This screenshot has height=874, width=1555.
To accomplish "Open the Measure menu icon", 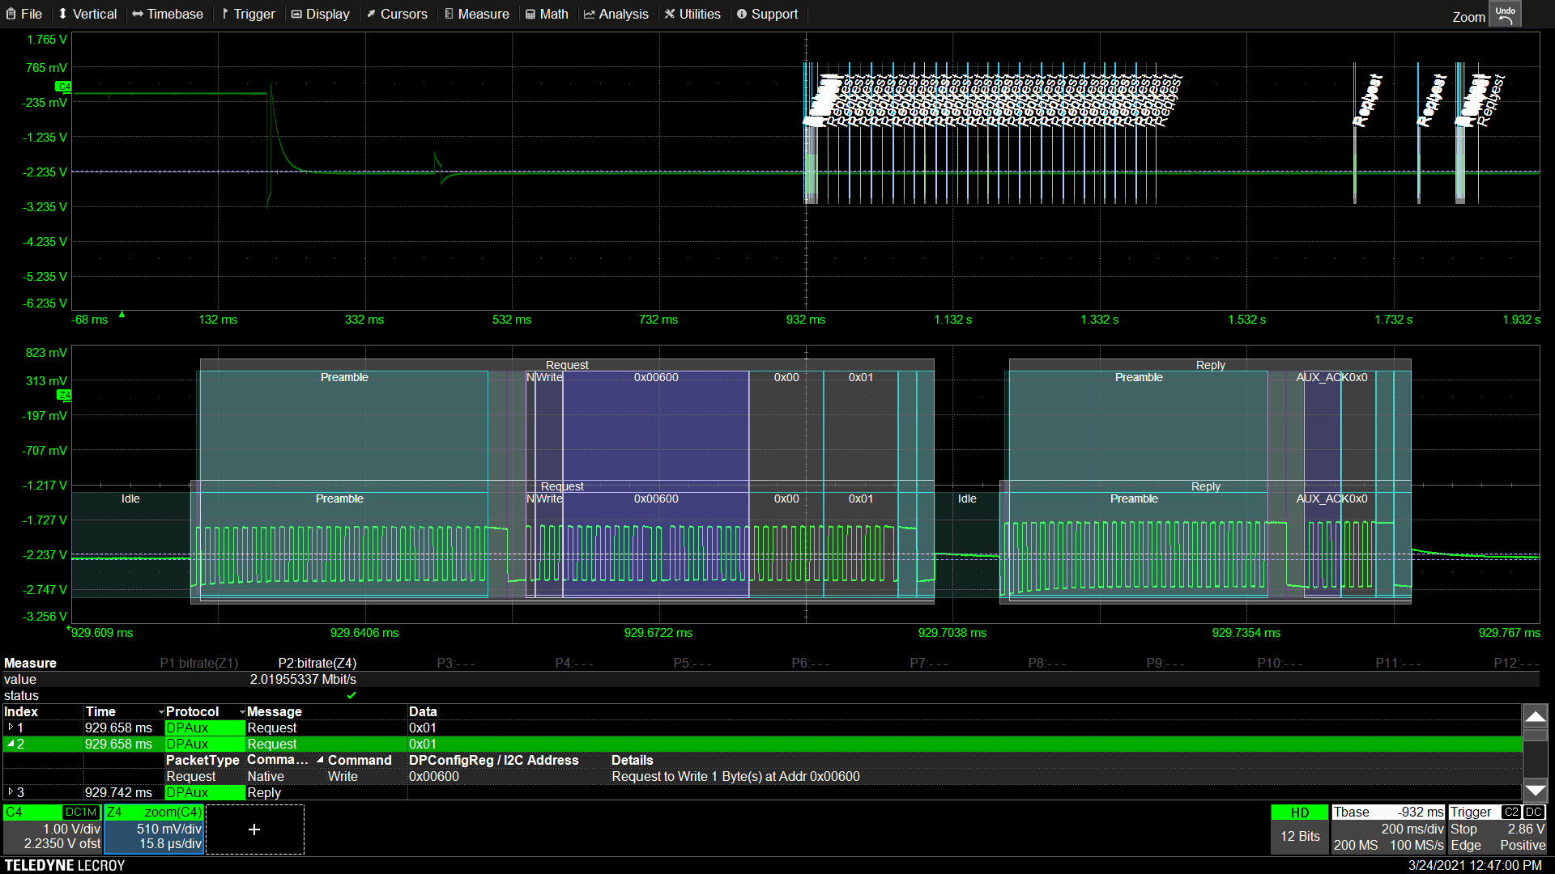I will [447, 14].
